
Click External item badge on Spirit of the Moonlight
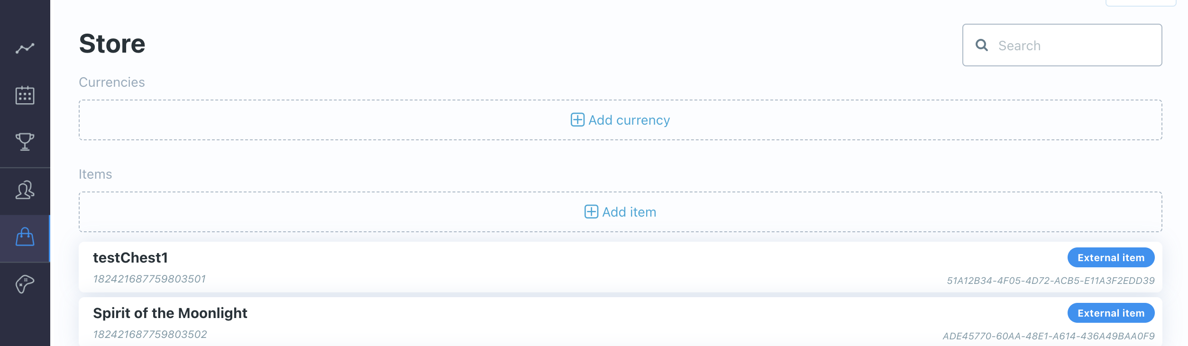point(1110,313)
